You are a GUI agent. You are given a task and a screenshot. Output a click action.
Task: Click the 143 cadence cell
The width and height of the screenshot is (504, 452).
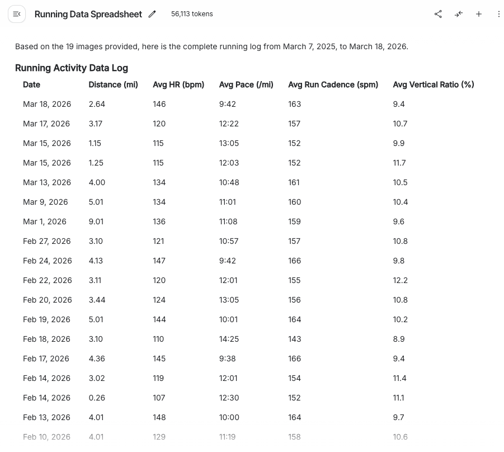pos(294,339)
